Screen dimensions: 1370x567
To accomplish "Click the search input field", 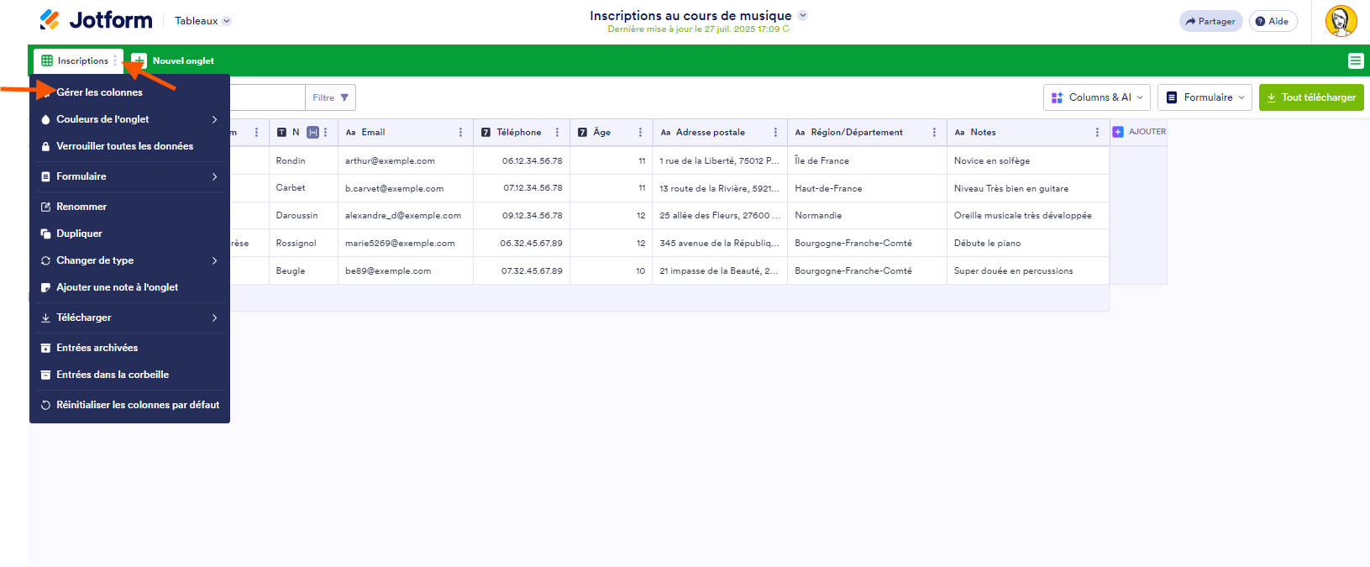I will [267, 97].
